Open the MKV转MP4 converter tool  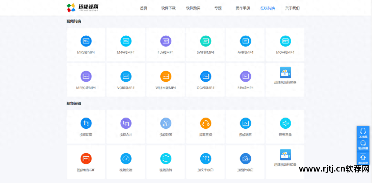point(86,41)
